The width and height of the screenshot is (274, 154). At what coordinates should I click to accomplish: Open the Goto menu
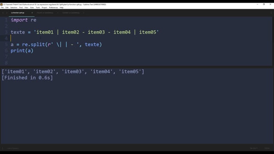tap(32, 8)
